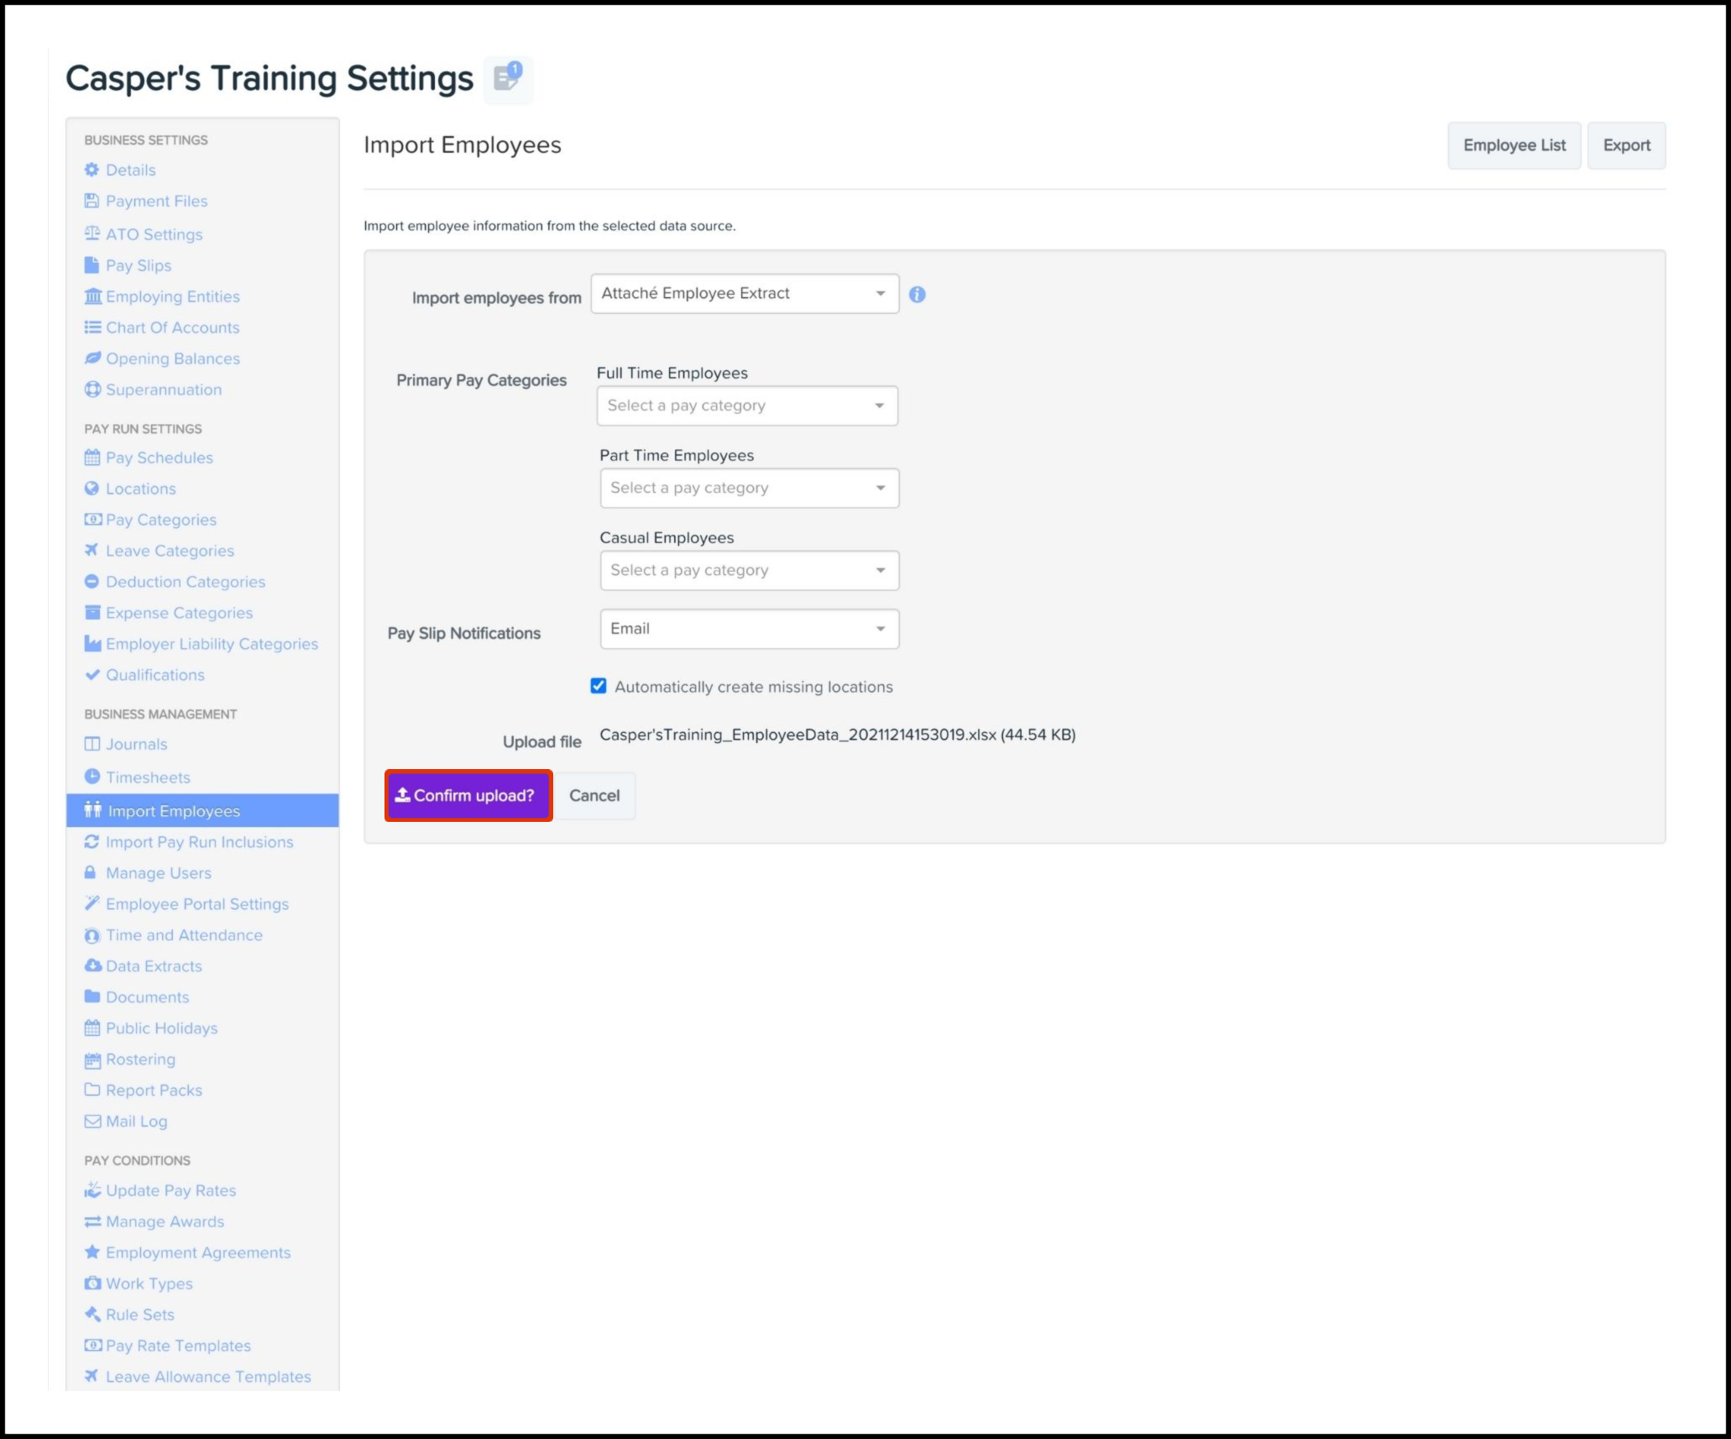Click the bank icon for Employing Entities
This screenshot has height=1439, width=1731.
click(92, 296)
